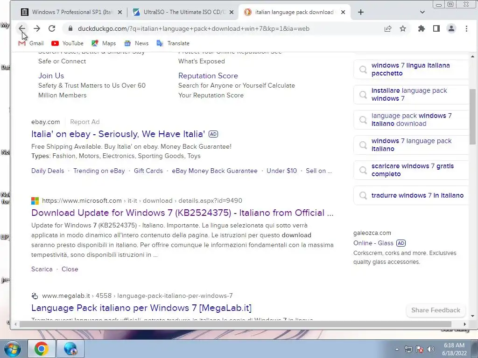Image resolution: width=478 pixels, height=358 pixels.
Task: Toggle the Chrome side panel icon
Action: (x=436, y=28)
